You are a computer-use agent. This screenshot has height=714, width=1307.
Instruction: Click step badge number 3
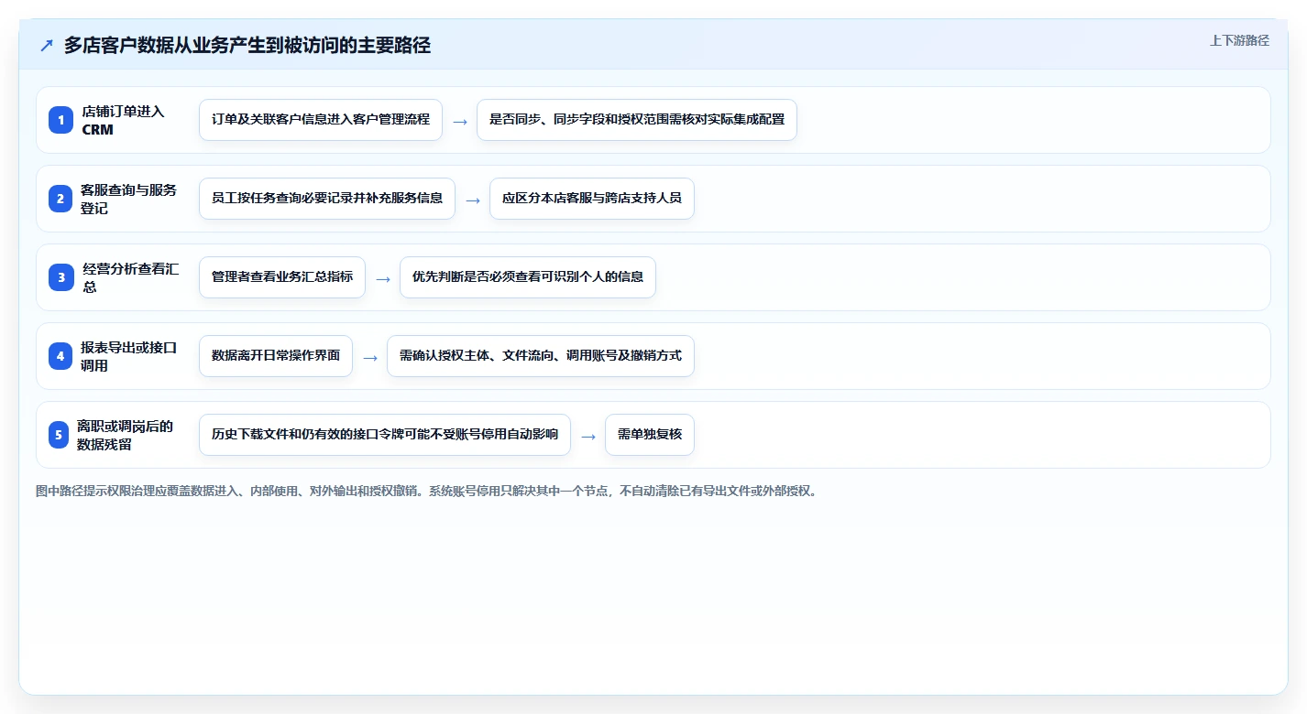pyautogui.click(x=60, y=277)
